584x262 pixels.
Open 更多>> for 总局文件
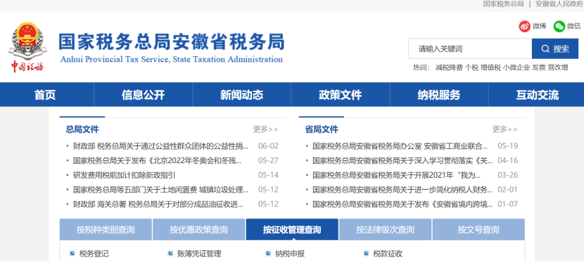[265, 129]
